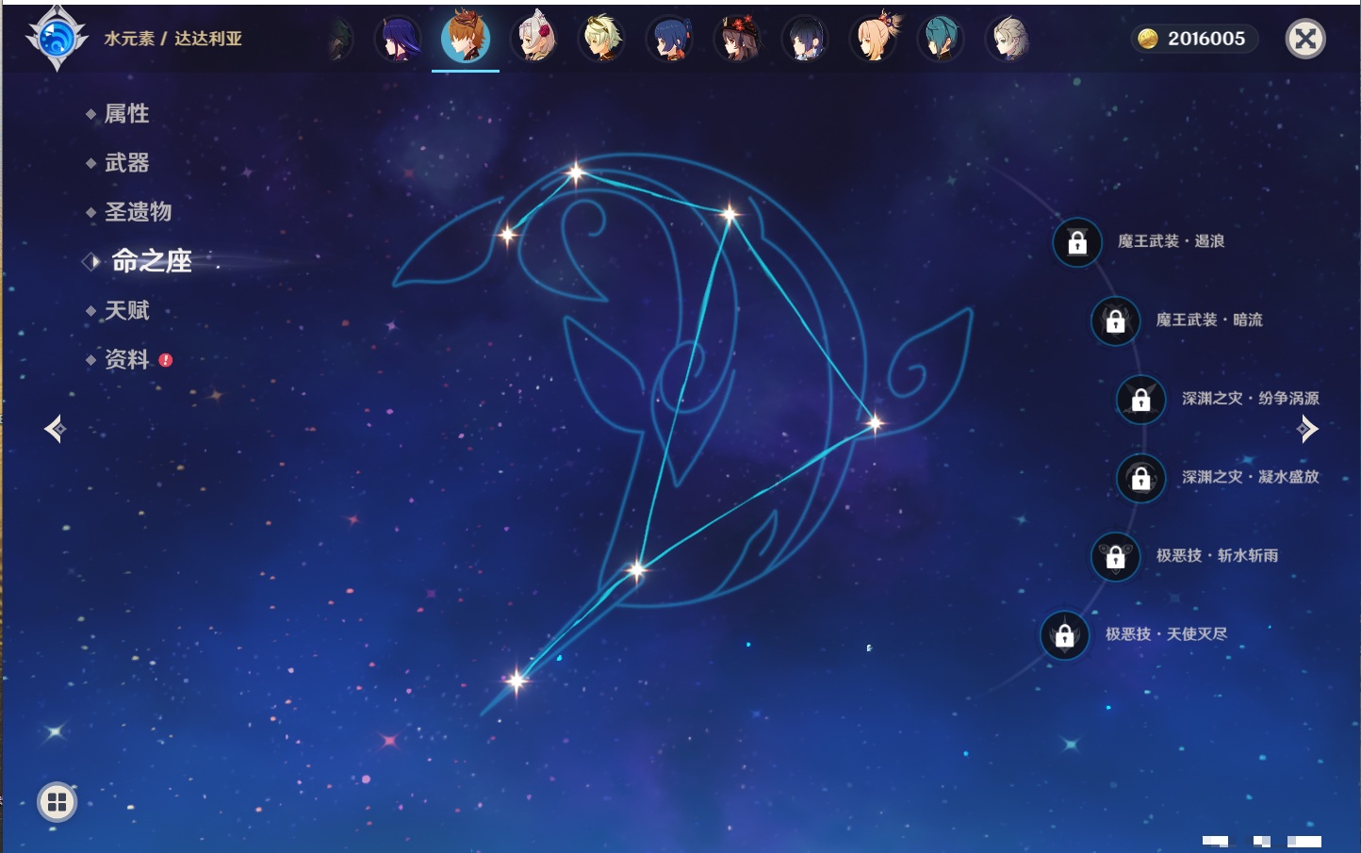Switch to the 属性 attributes tab

coord(126,114)
